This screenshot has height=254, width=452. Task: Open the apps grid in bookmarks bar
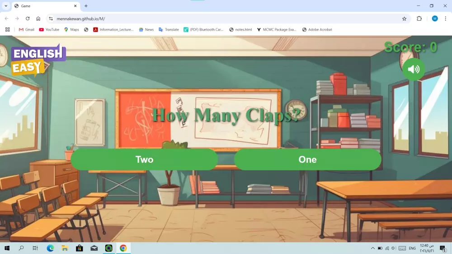point(8,30)
